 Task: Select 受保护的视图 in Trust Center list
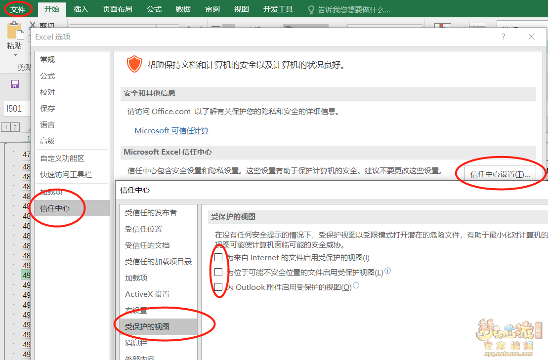[158, 327]
